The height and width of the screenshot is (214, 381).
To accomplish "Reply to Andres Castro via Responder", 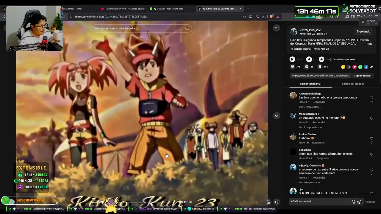I will click(318, 143).
